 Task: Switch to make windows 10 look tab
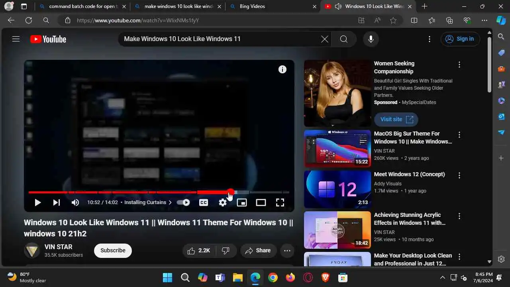coord(178,6)
